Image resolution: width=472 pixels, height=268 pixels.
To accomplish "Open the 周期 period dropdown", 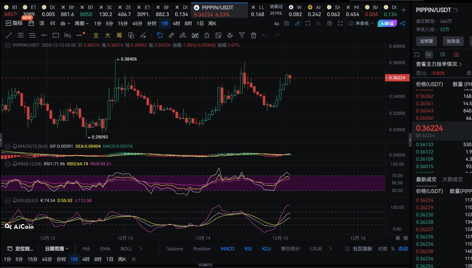I will click(x=81, y=23).
